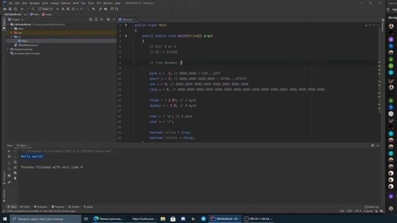Expand the out folder

tap(12, 33)
